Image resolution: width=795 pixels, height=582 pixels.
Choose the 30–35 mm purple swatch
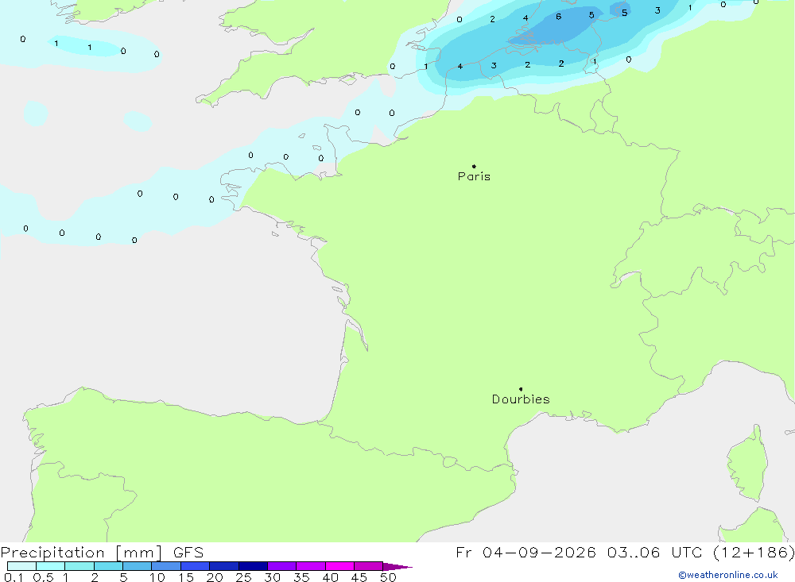click(x=282, y=566)
